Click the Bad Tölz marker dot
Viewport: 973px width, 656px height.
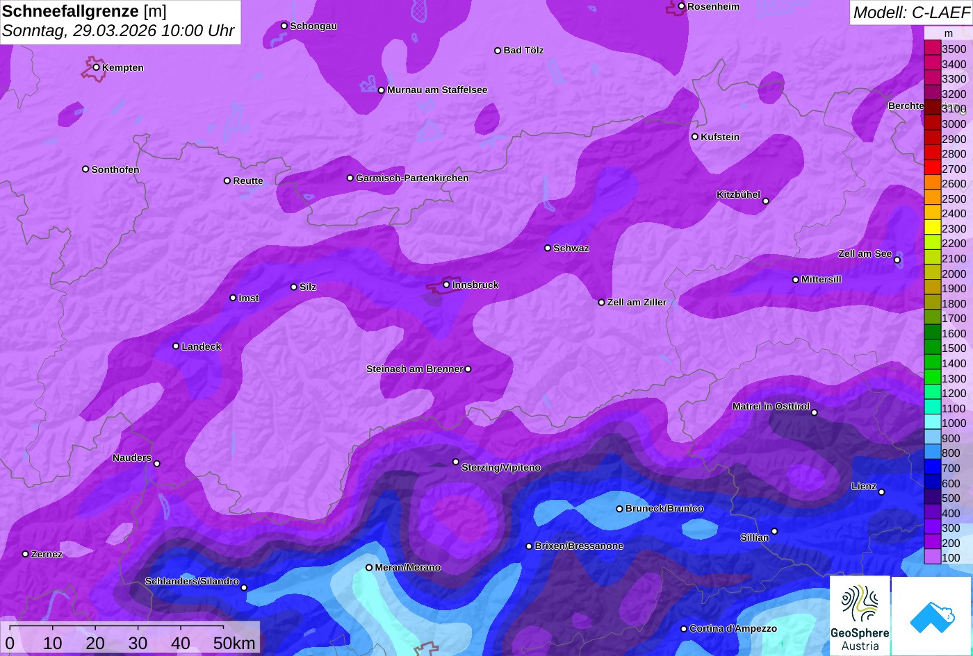coord(498,51)
